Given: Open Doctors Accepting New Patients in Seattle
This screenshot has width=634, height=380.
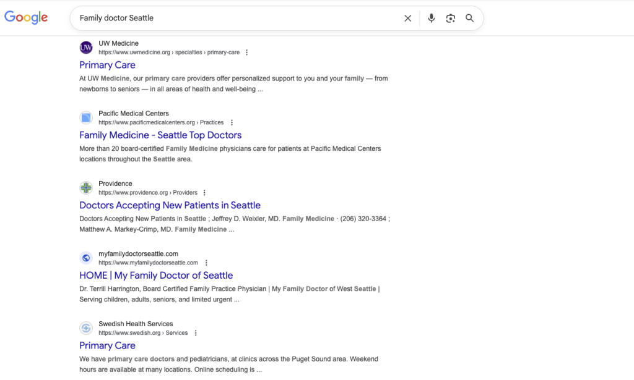Looking at the screenshot, I should pos(170,205).
